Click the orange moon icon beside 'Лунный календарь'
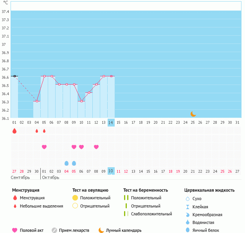This screenshot has width=245, height=233. 101,230
